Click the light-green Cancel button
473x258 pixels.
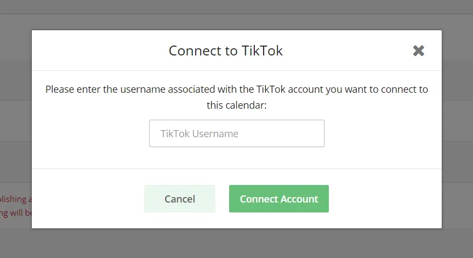click(x=179, y=199)
